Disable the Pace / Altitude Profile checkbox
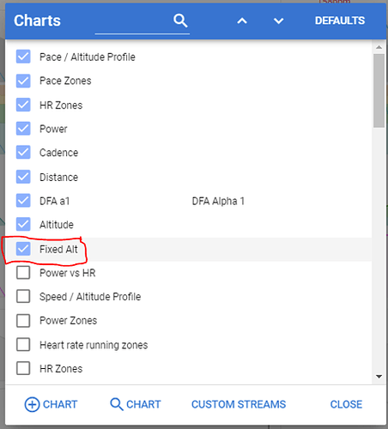The image size is (388, 429). 23,57
